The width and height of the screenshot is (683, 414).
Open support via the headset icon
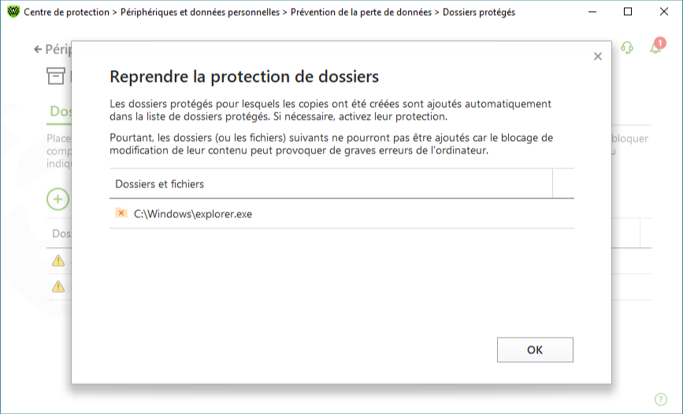[627, 47]
